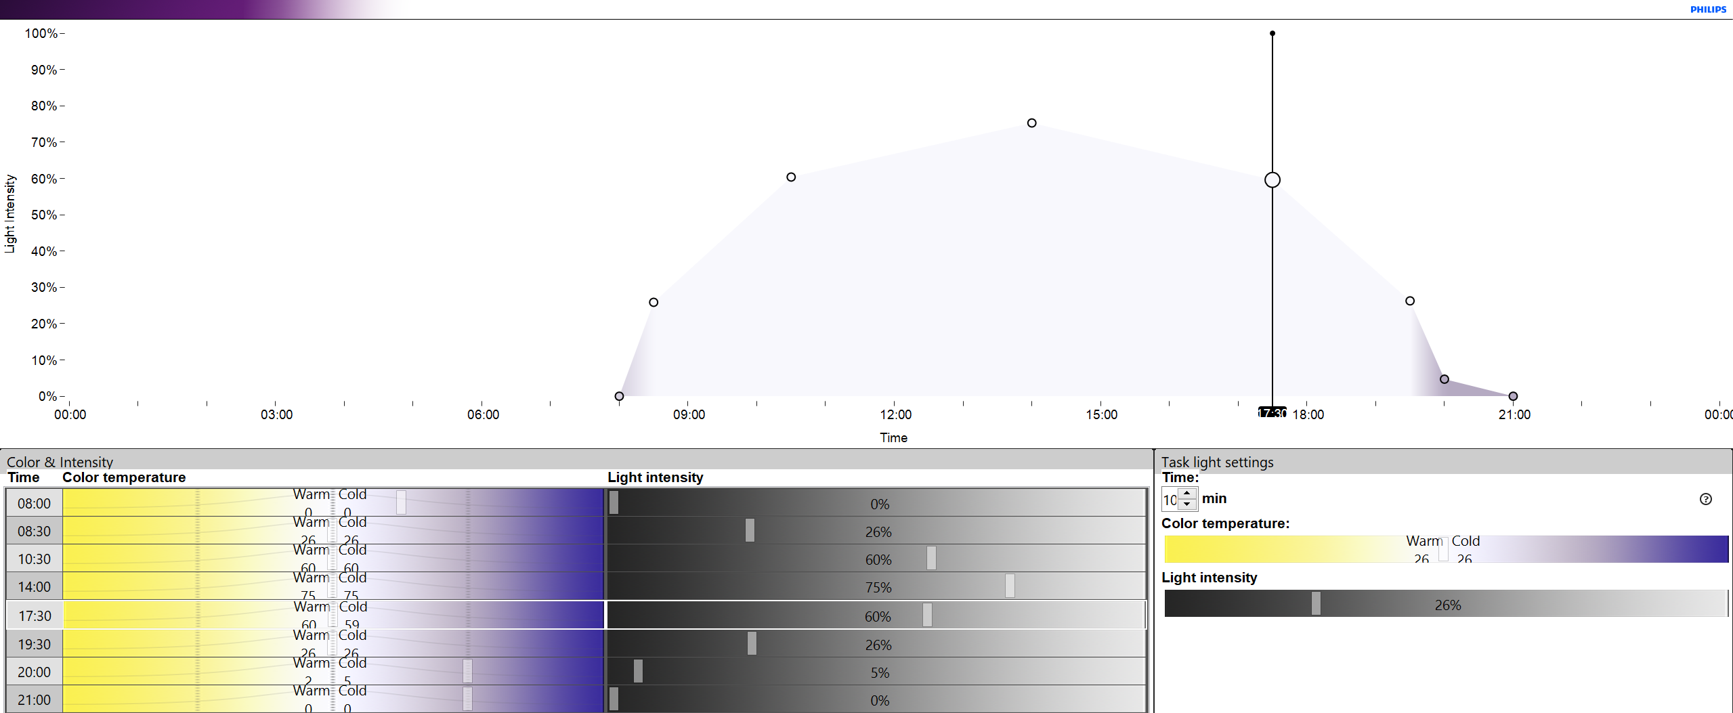1733x713 pixels.
Task: Click the 14:00 row light intensity handle
Action: [x=1010, y=586]
